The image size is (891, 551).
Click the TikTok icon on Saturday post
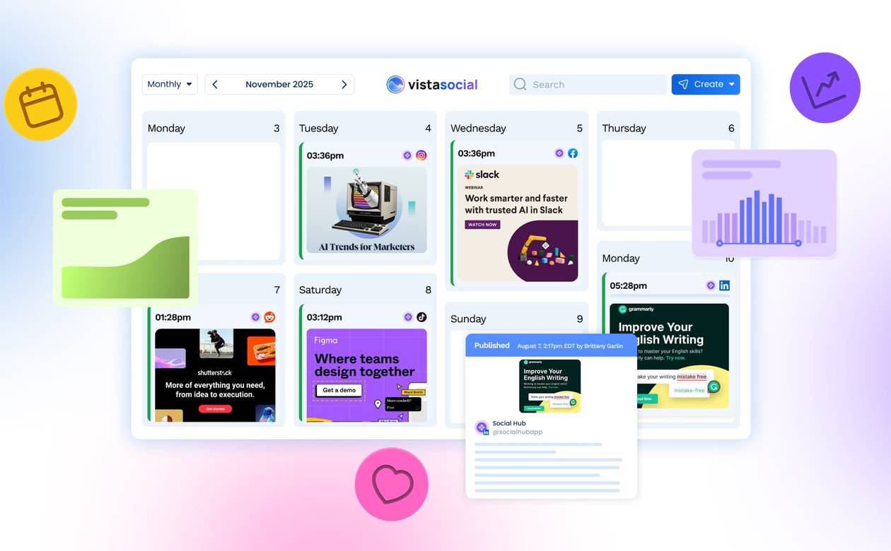pos(421,317)
